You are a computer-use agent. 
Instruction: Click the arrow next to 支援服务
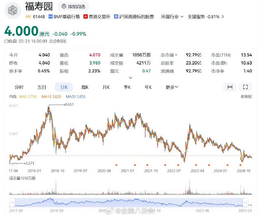tap(223, 17)
